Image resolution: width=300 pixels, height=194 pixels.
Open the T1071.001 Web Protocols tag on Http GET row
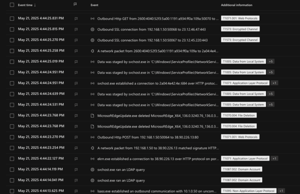pyautogui.click(x=240, y=18)
